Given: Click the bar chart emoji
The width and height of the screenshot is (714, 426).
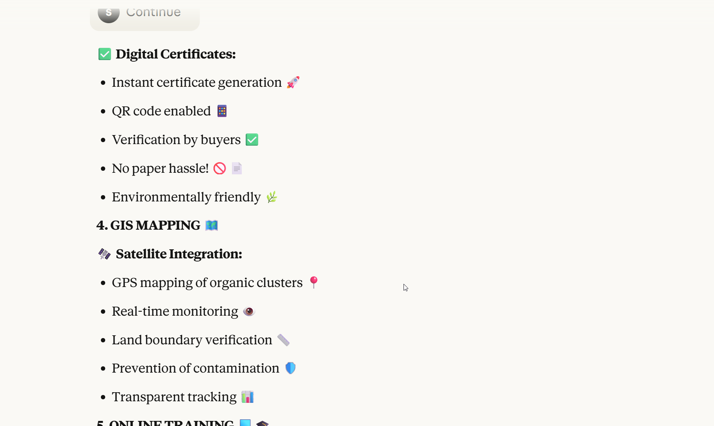Looking at the screenshot, I should click(248, 397).
